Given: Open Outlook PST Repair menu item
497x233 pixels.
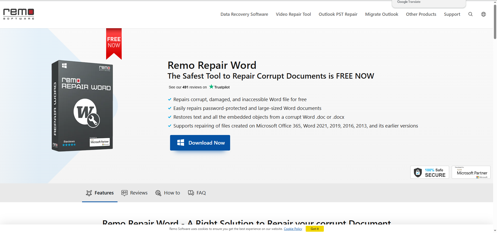Looking at the screenshot, I should [338, 14].
